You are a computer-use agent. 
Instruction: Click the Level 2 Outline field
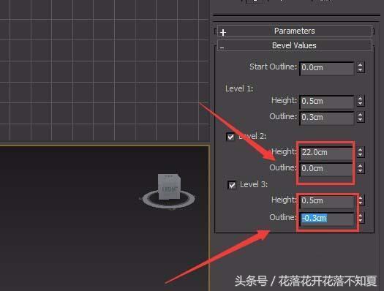[x=327, y=169]
